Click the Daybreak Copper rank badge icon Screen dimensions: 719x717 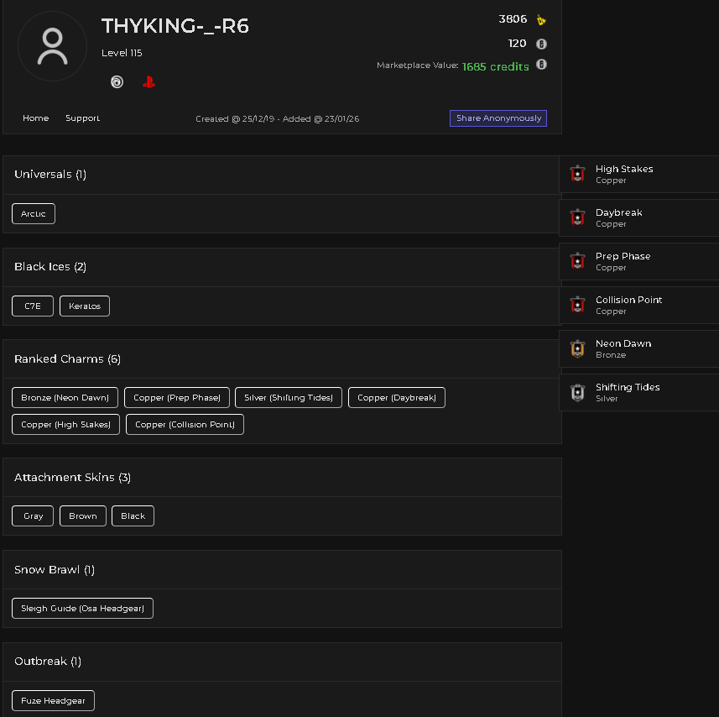pyautogui.click(x=577, y=218)
